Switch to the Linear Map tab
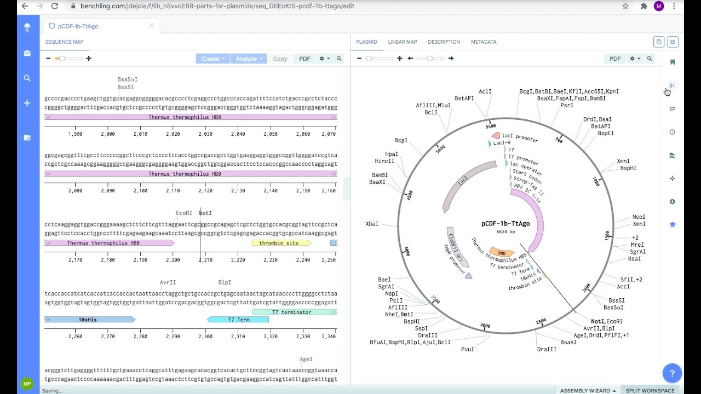This screenshot has width=701, height=394. (x=403, y=42)
